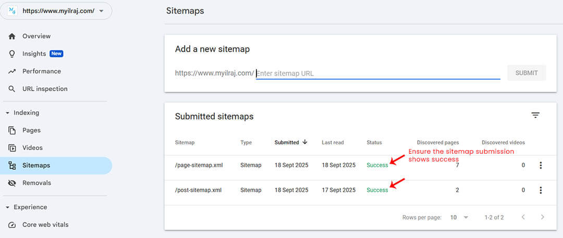Click discovered pages value 7

click(457, 166)
